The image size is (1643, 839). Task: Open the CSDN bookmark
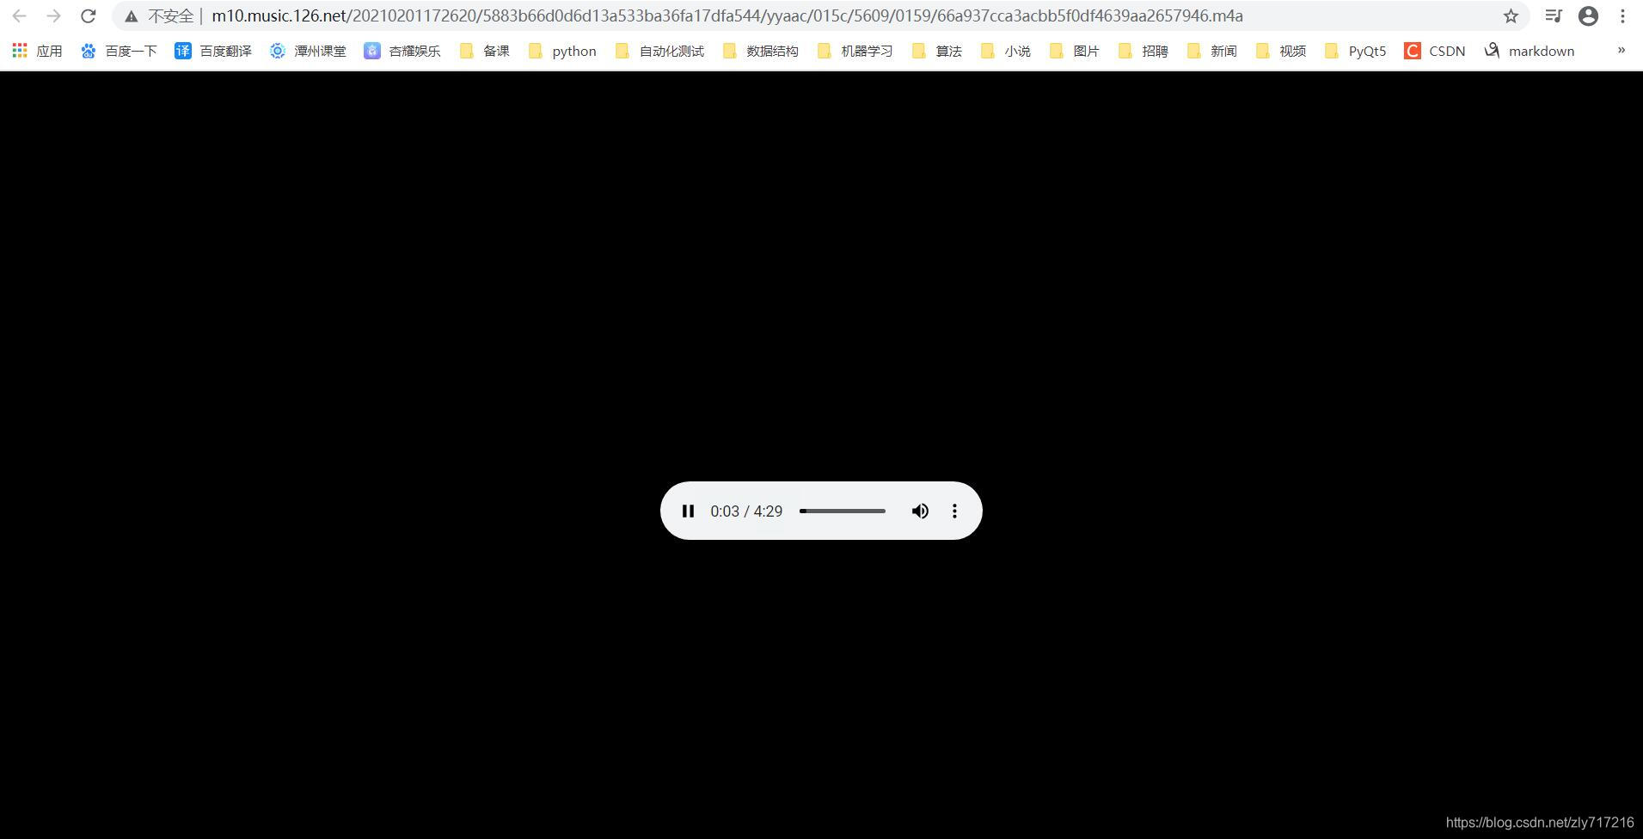[x=1435, y=51]
